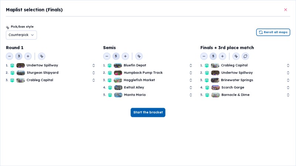Open the Counterpick pick/ban style dropdown
This screenshot has height=166, width=296.
(x=21, y=35)
